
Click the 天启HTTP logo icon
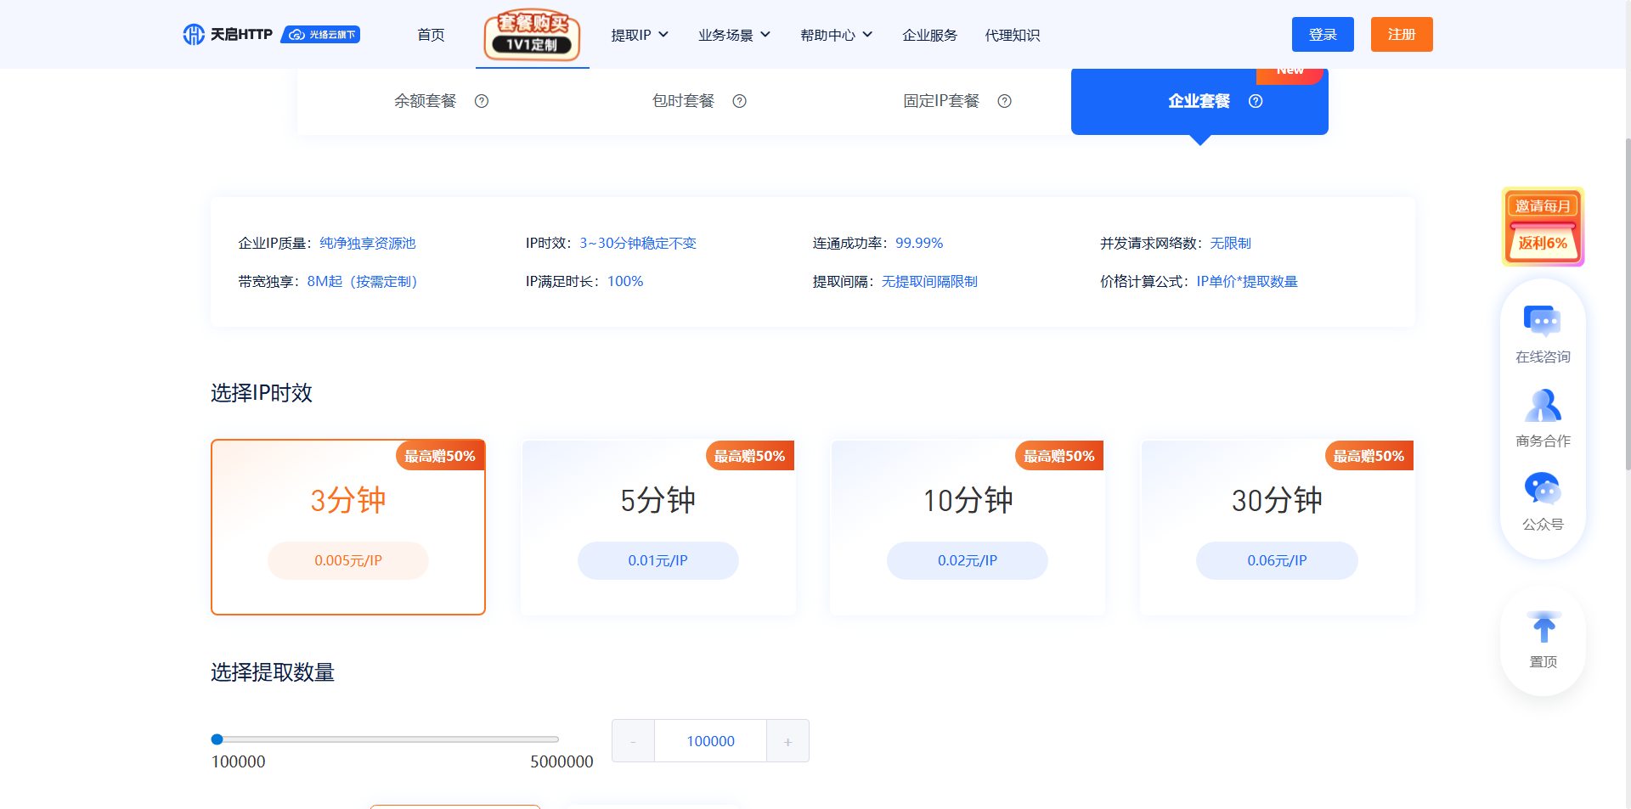click(x=194, y=35)
